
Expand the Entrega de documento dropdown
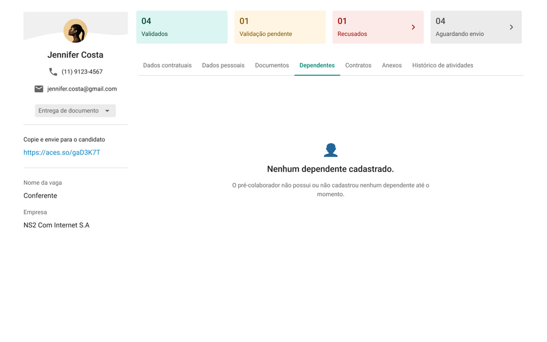click(75, 111)
